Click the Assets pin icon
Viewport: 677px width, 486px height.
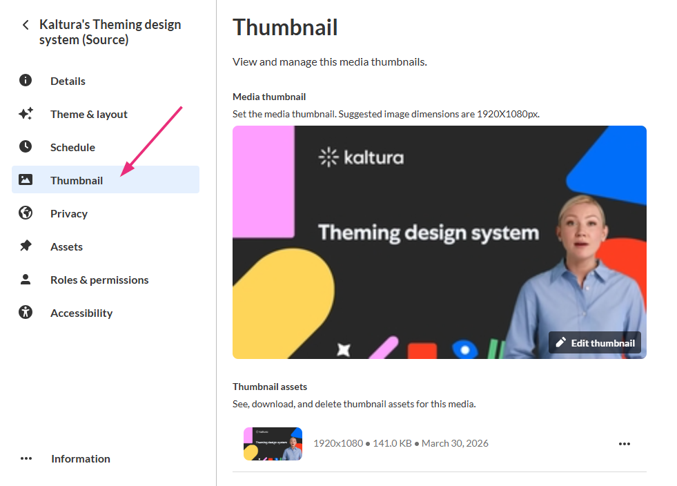(26, 246)
